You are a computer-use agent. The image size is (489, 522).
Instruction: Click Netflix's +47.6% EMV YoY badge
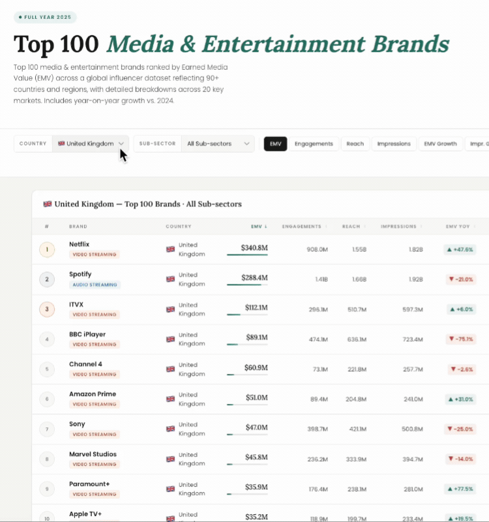[460, 250]
